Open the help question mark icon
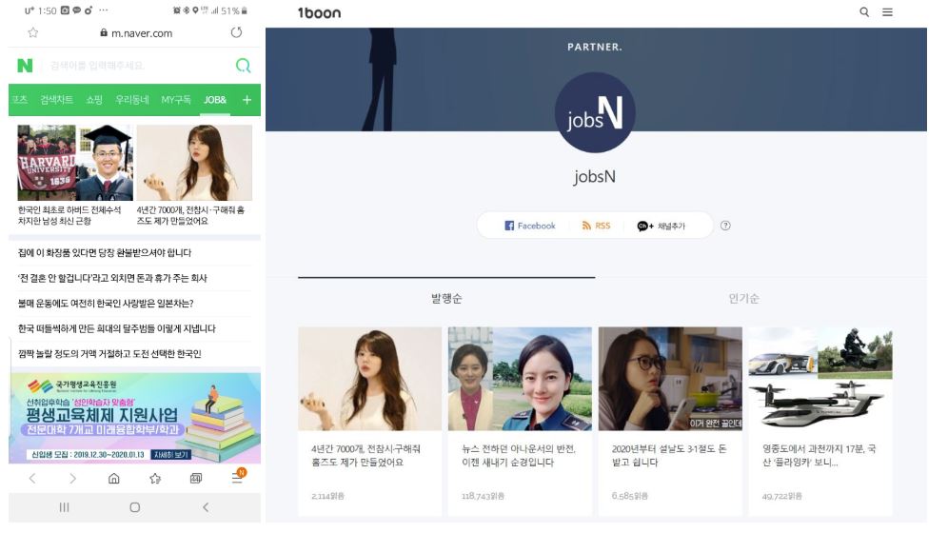The image size is (948, 533). (x=725, y=226)
